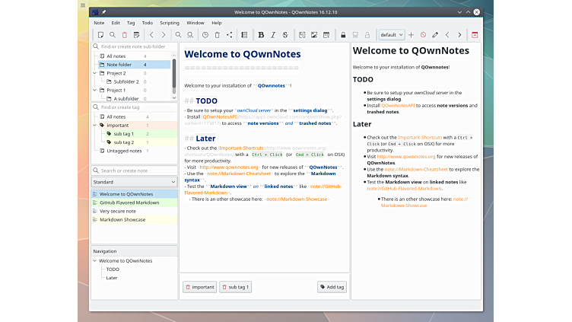Viewport: 572px width, 322px height.
Task: Focus 'Find or create note sub folder' field
Action: [x=134, y=46]
